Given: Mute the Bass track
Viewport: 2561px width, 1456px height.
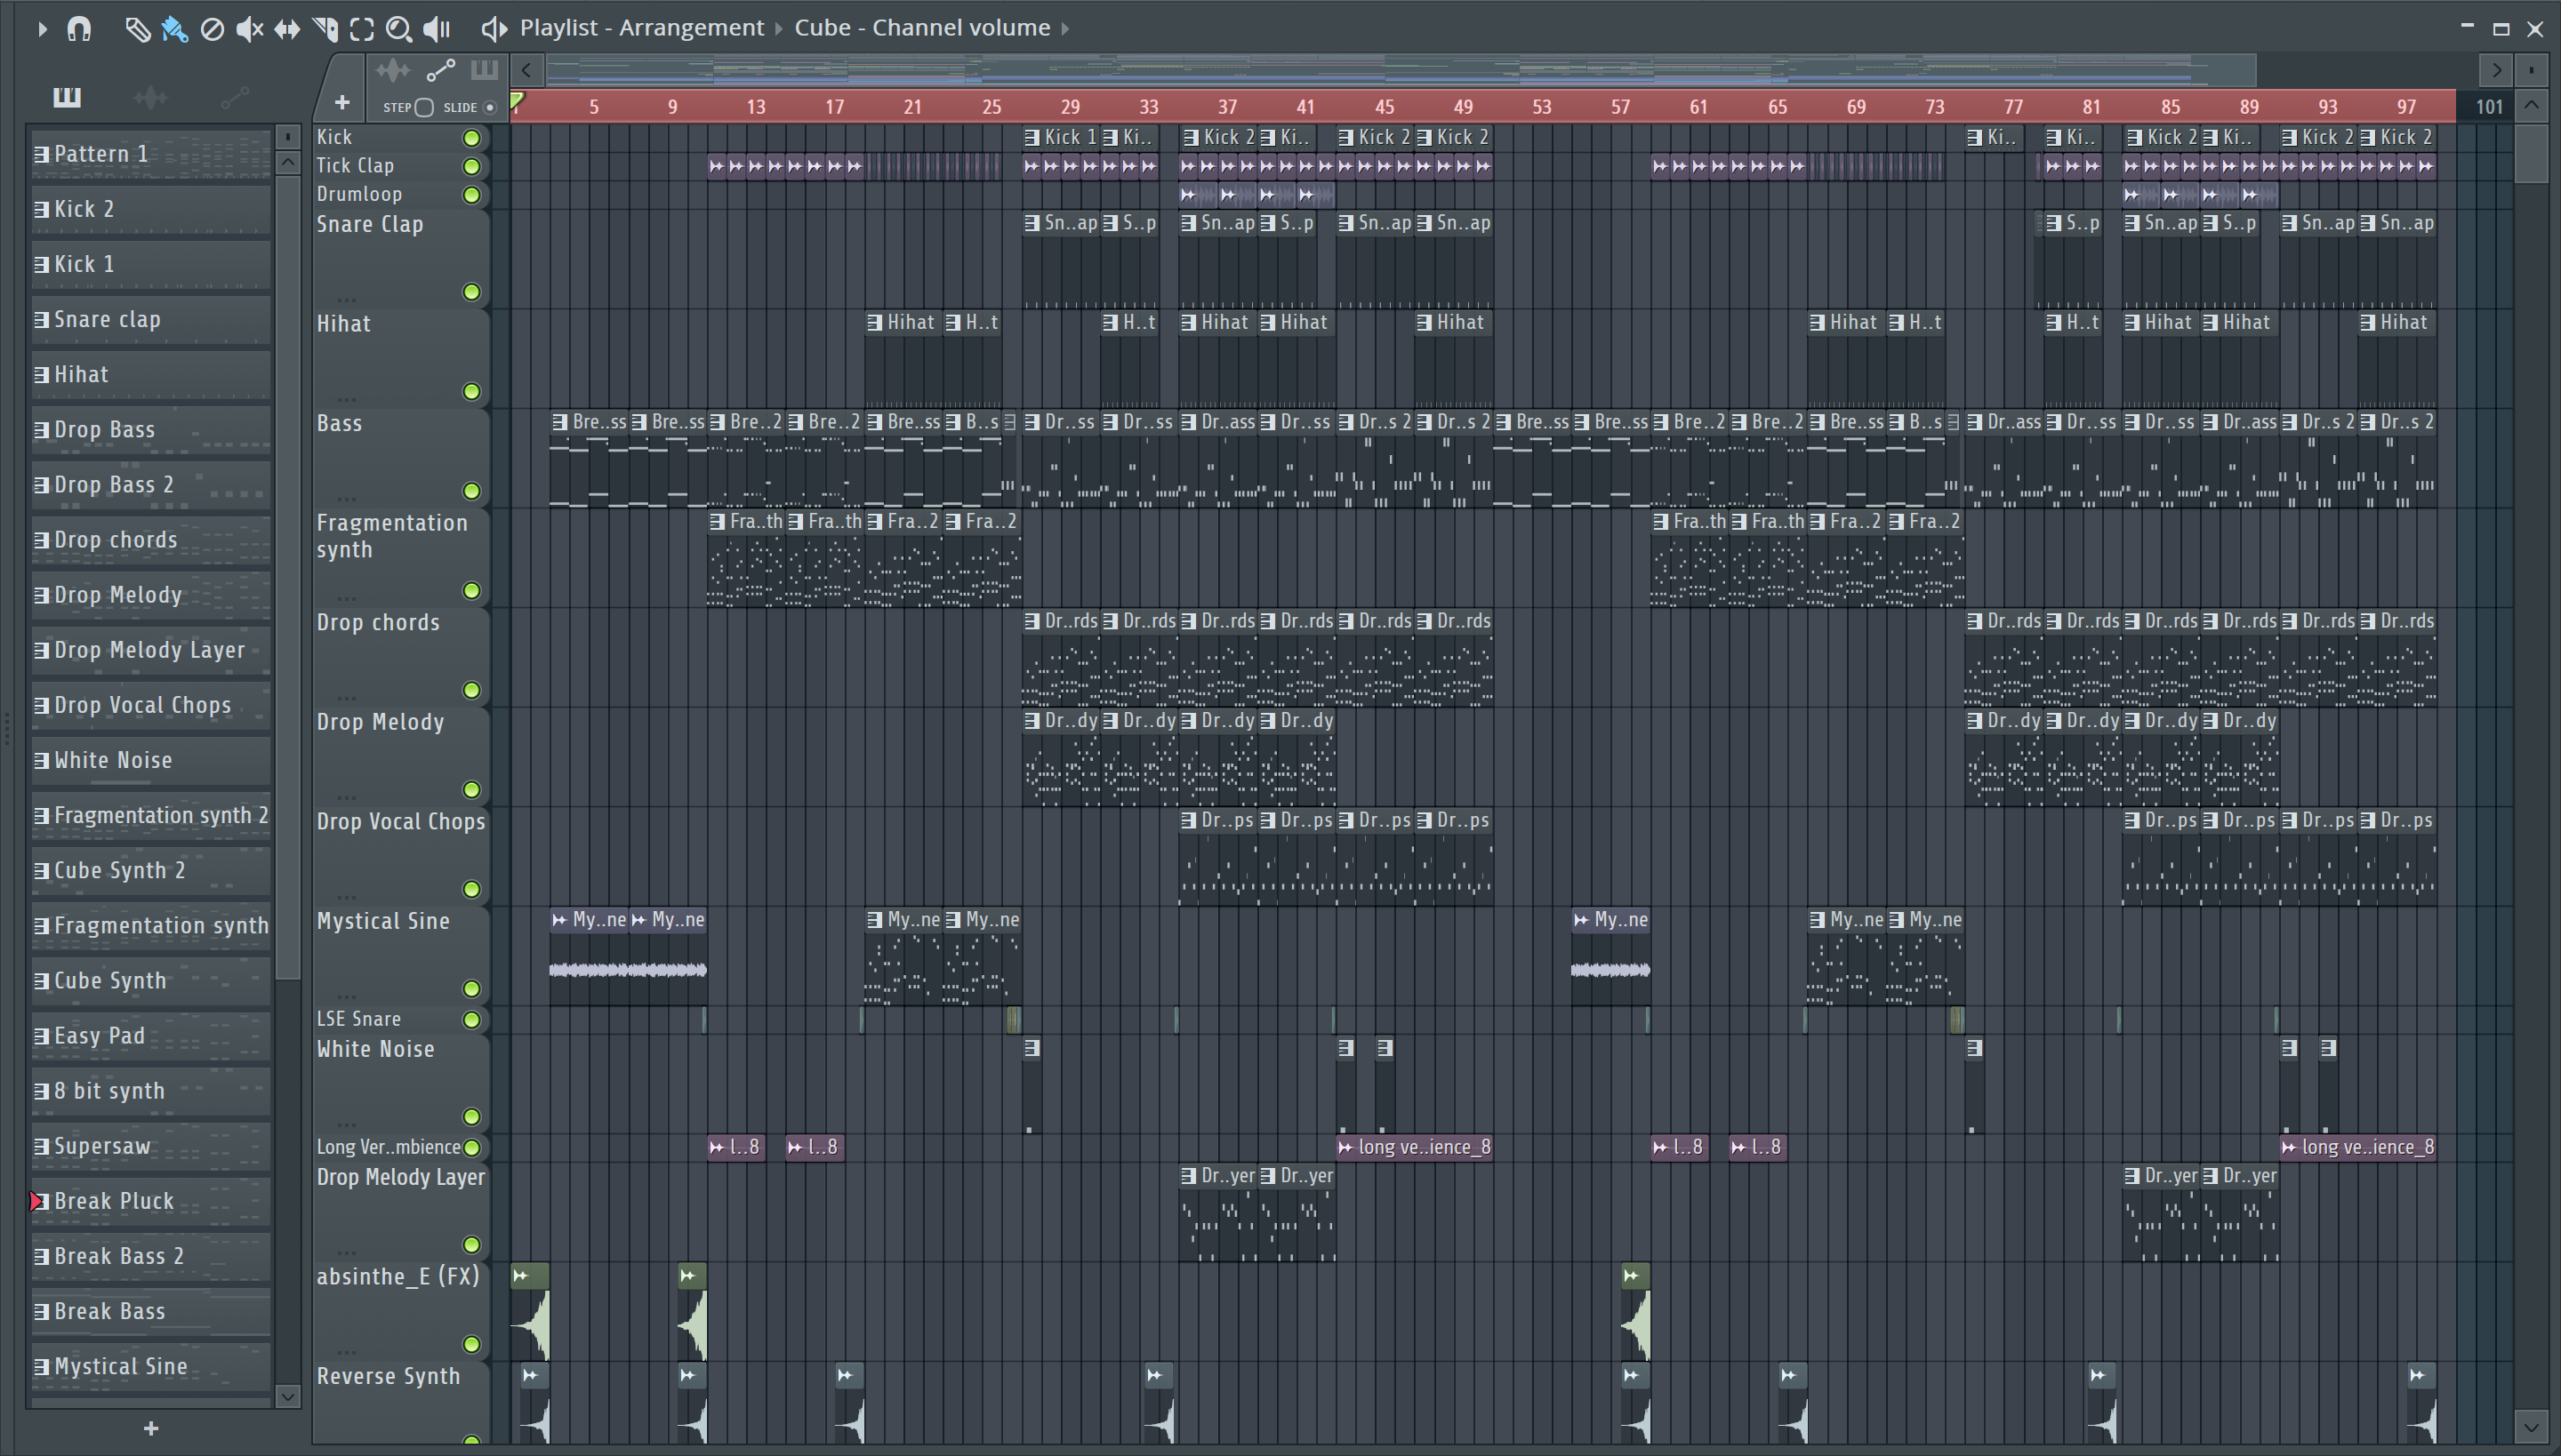Looking at the screenshot, I should [x=471, y=491].
